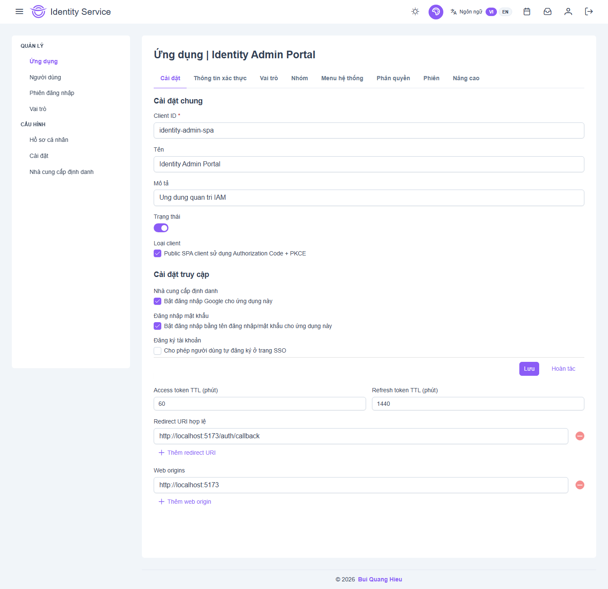Open the inbox notifications icon
This screenshot has height=589, width=608.
click(547, 11)
